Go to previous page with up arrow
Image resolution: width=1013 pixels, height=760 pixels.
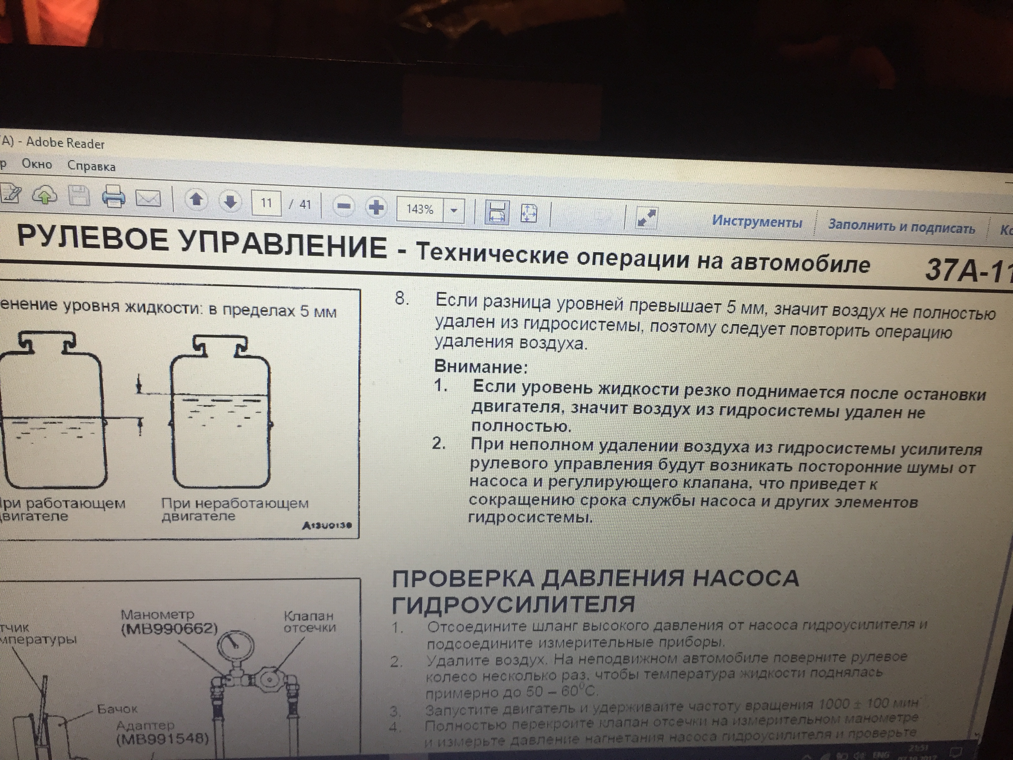(x=196, y=200)
